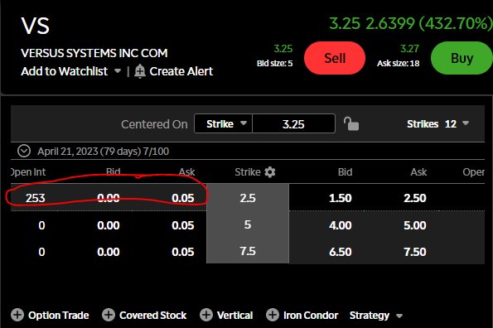The height and width of the screenshot is (328, 493).
Task: Click the 3.25 centered strike input field
Action: (x=293, y=123)
